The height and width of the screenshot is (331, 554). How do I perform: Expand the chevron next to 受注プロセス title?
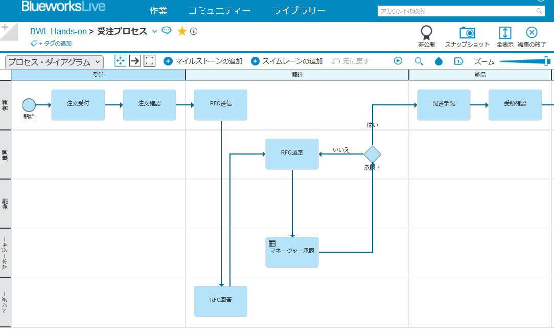click(x=156, y=32)
